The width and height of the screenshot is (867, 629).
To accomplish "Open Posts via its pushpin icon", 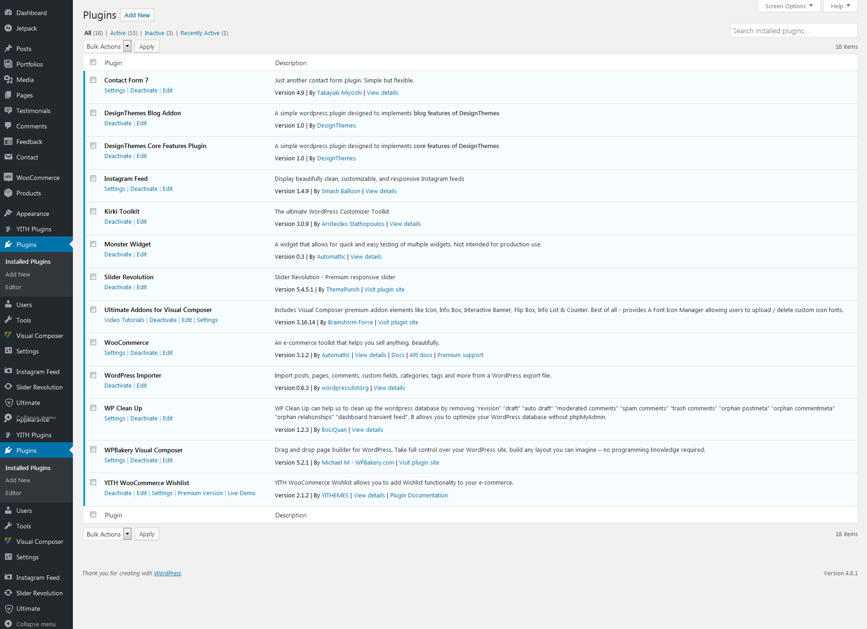I will coord(8,49).
